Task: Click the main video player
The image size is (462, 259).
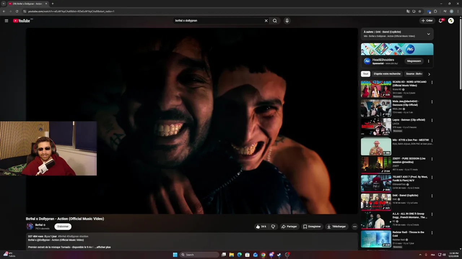Action: 192,121
